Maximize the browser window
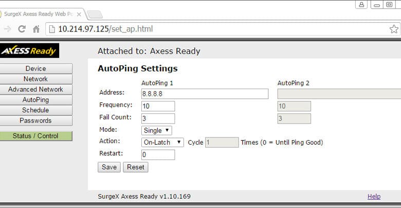This screenshot has height=208, width=401. click(x=389, y=5)
